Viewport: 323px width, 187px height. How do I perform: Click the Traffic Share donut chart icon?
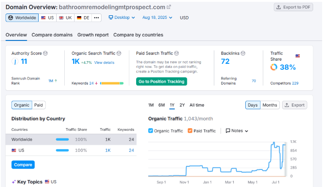tap(274, 67)
